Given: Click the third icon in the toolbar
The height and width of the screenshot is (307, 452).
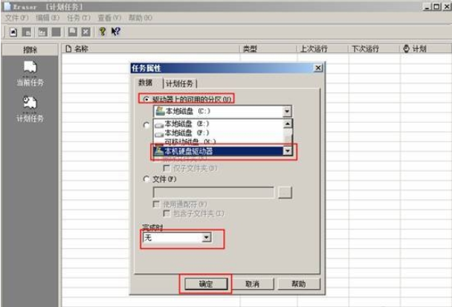Looking at the screenshot, I should [42, 32].
